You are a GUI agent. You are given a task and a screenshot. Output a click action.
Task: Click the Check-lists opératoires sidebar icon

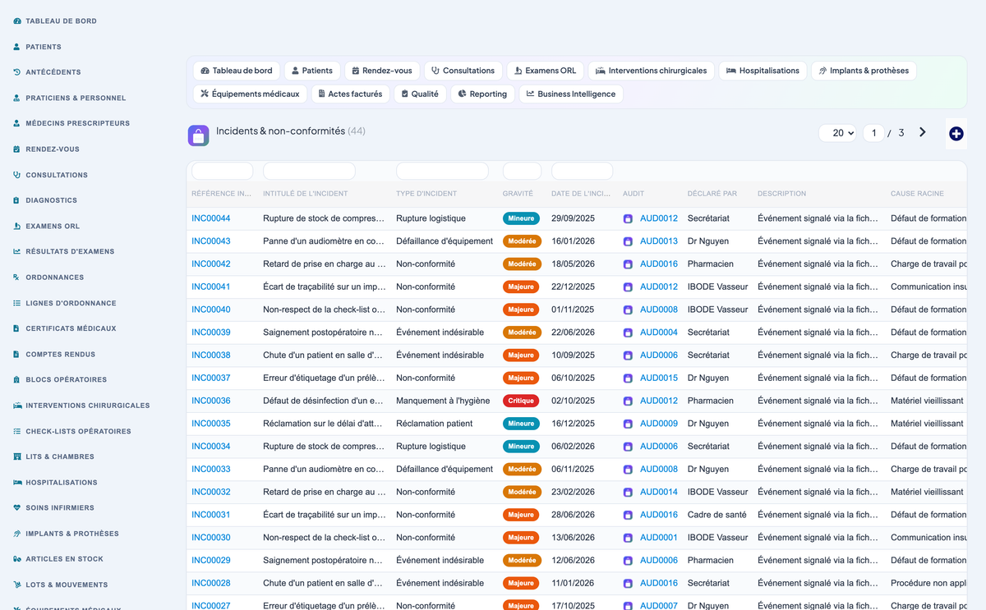click(17, 431)
